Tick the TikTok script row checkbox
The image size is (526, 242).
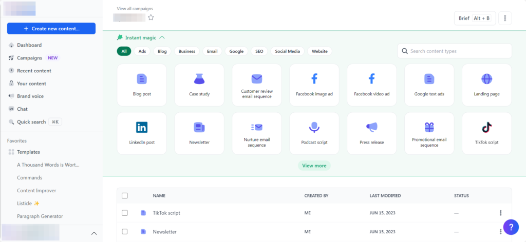(x=125, y=213)
